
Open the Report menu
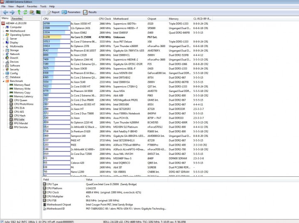pyautogui.click(x=20, y=6)
